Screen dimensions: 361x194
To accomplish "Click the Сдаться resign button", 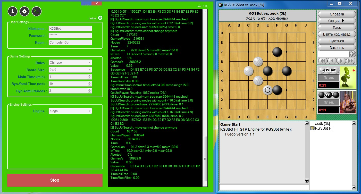I will coord(337,41).
